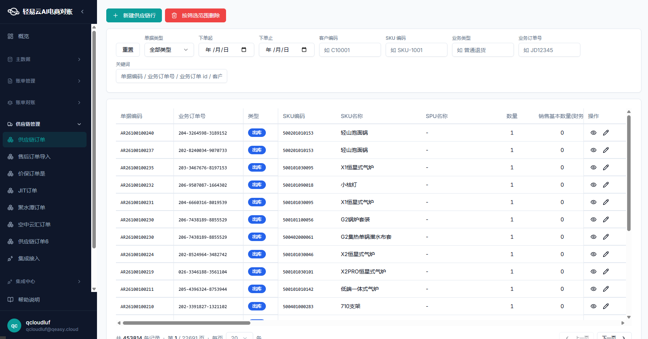
Task: Click the table's vertical scrollbar thumb
Action: pos(629,173)
